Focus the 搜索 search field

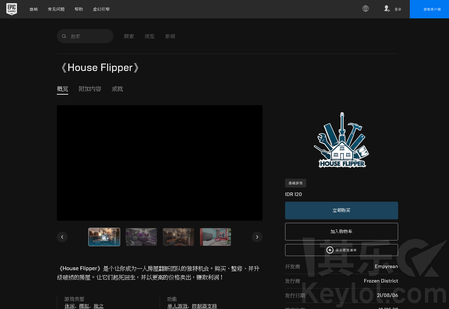click(x=85, y=36)
